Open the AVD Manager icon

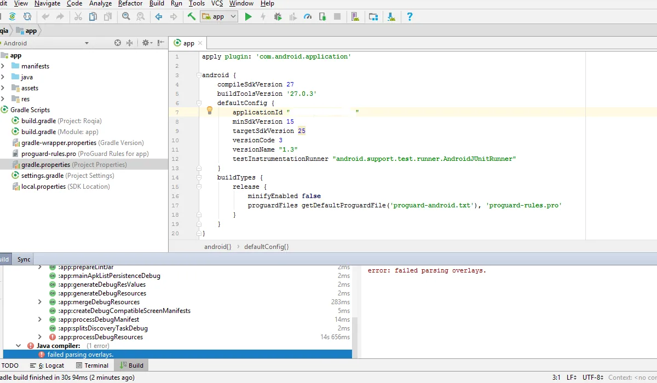pyautogui.click(x=355, y=17)
